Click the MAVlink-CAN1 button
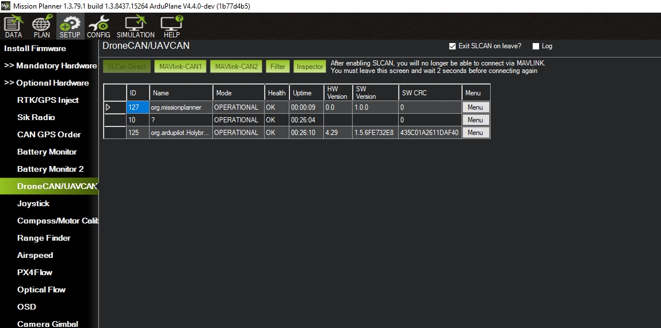661x328 pixels. click(181, 67)
